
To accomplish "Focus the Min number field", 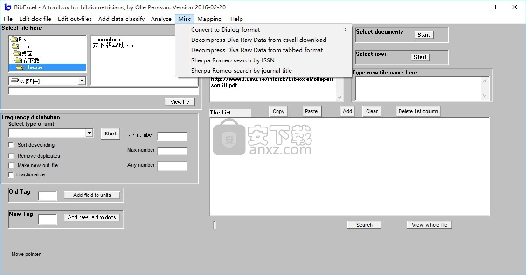I will 173,136.
